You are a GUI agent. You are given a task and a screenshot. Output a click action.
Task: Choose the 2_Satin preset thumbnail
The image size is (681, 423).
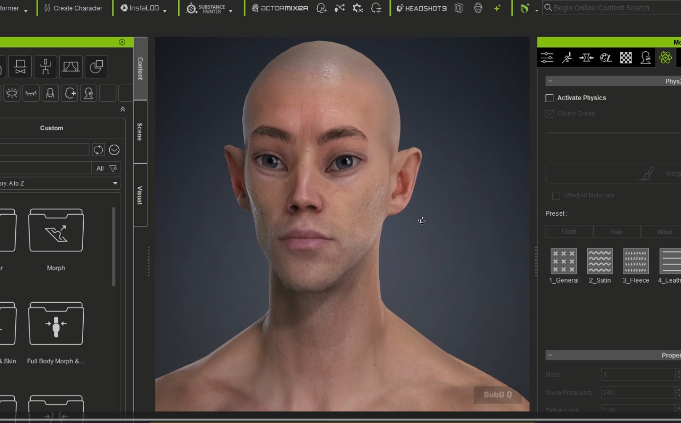(600, 266)
